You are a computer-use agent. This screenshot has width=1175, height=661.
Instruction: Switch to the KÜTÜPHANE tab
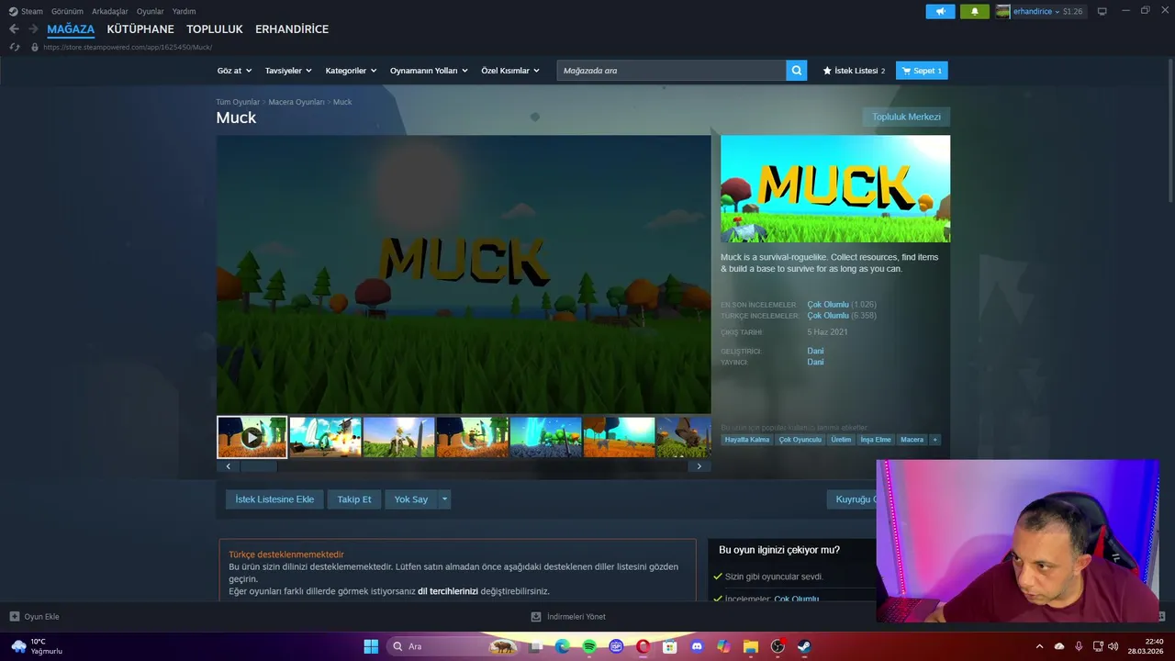pyautogui.click(x=140, y=29)
